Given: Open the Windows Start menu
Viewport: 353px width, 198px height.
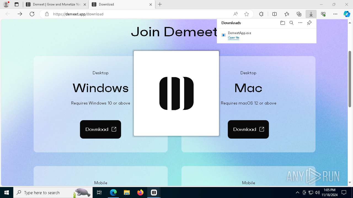Looking at the screenshot, I should click(7, 193).
